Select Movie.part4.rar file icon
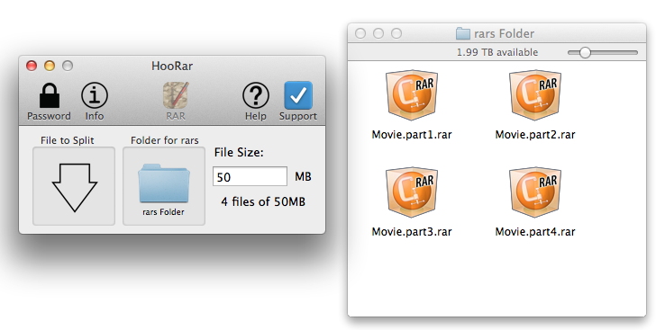Image resolution: width=665 pixels, height=330 pixels. click(535, 192)
